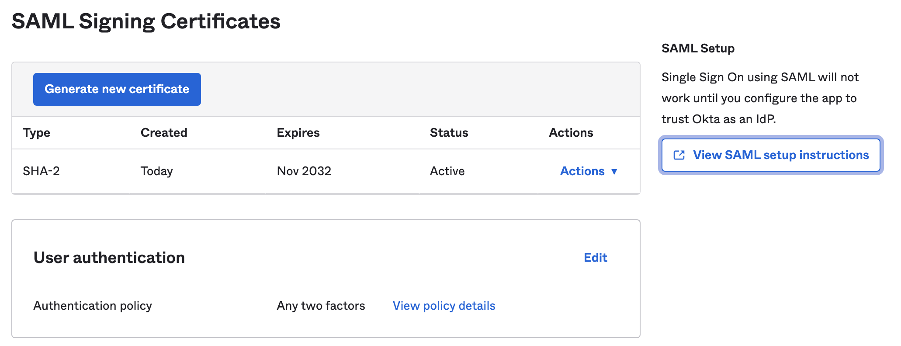The width and height of the screenshot is (901, 346).
Task: Edit the User authentication settings
Action: point(595,258)
